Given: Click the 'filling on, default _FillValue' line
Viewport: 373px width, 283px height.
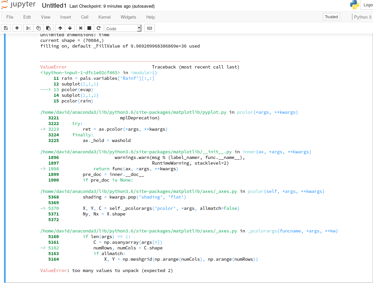Looking at the screenshot, I should pos(120,46).
